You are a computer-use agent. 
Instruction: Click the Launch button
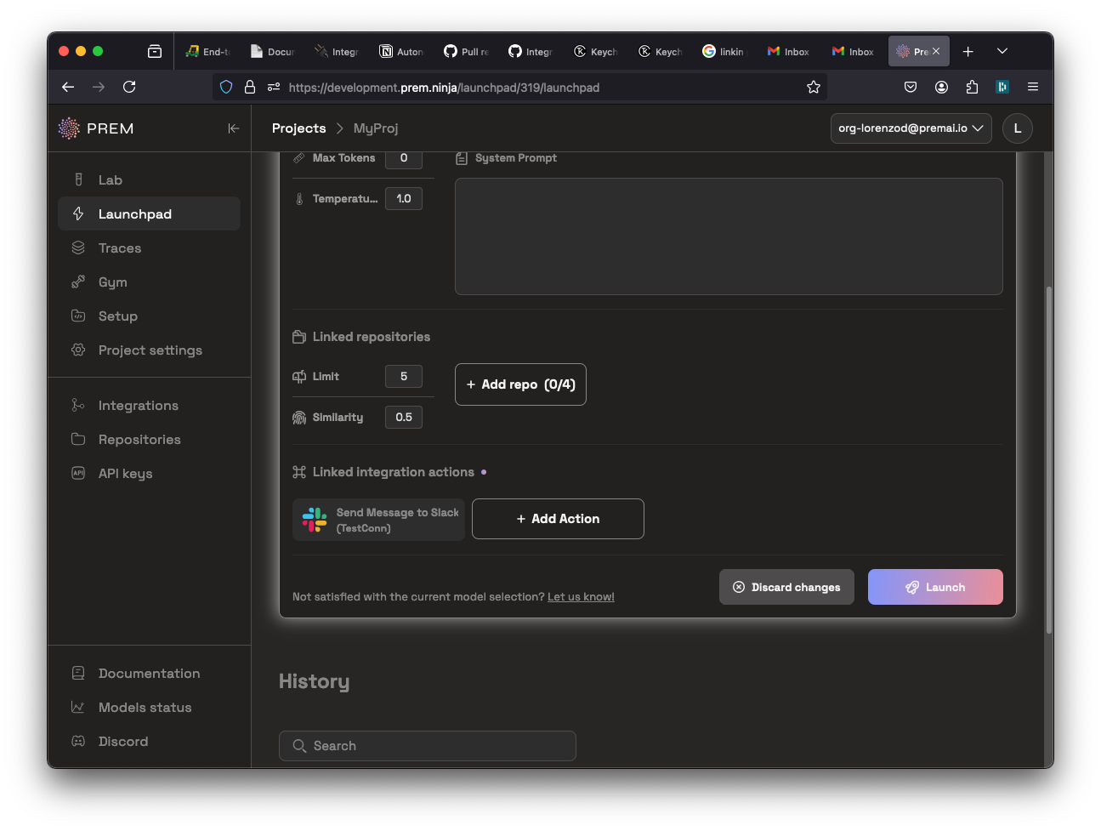[935, 587]
